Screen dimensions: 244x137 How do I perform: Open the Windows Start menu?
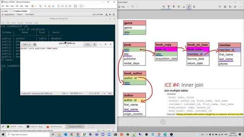pyautogui.click(x=3, y=134)
